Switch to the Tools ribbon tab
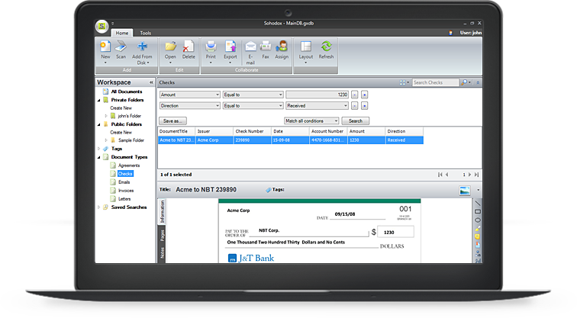Viewport: 577px width, 318px height. coord(145,34)
